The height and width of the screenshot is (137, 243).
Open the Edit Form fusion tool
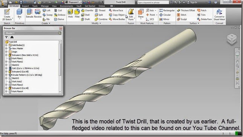(131, 15)
